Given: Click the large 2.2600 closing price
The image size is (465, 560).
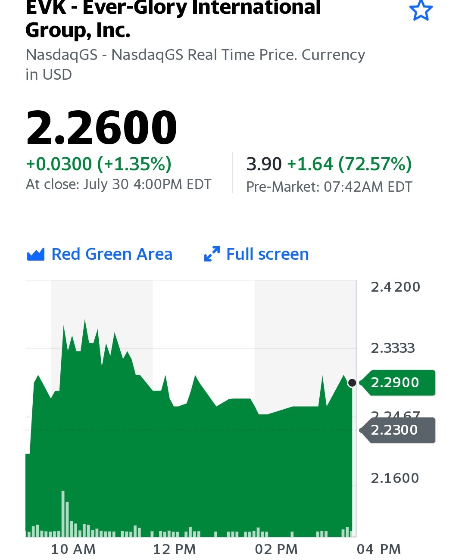Looking at the screenshot, I should click(102, 128).
